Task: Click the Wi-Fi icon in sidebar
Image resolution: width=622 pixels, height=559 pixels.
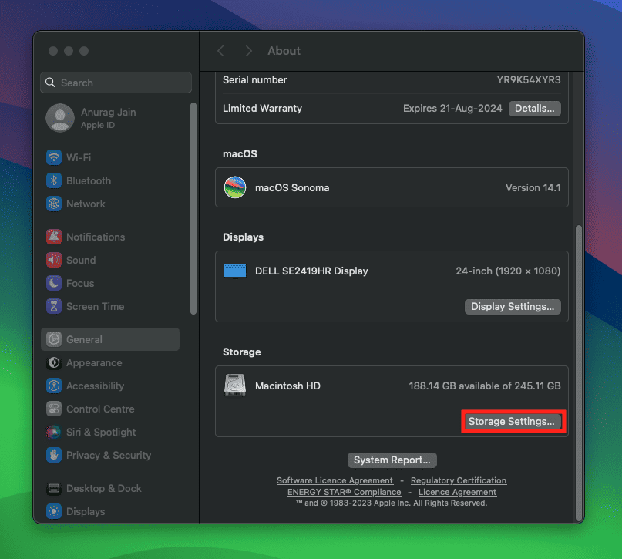Action: 54,157
